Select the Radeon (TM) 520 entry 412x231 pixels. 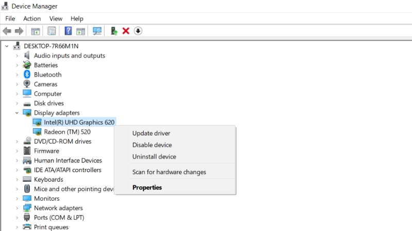point(67,132)
